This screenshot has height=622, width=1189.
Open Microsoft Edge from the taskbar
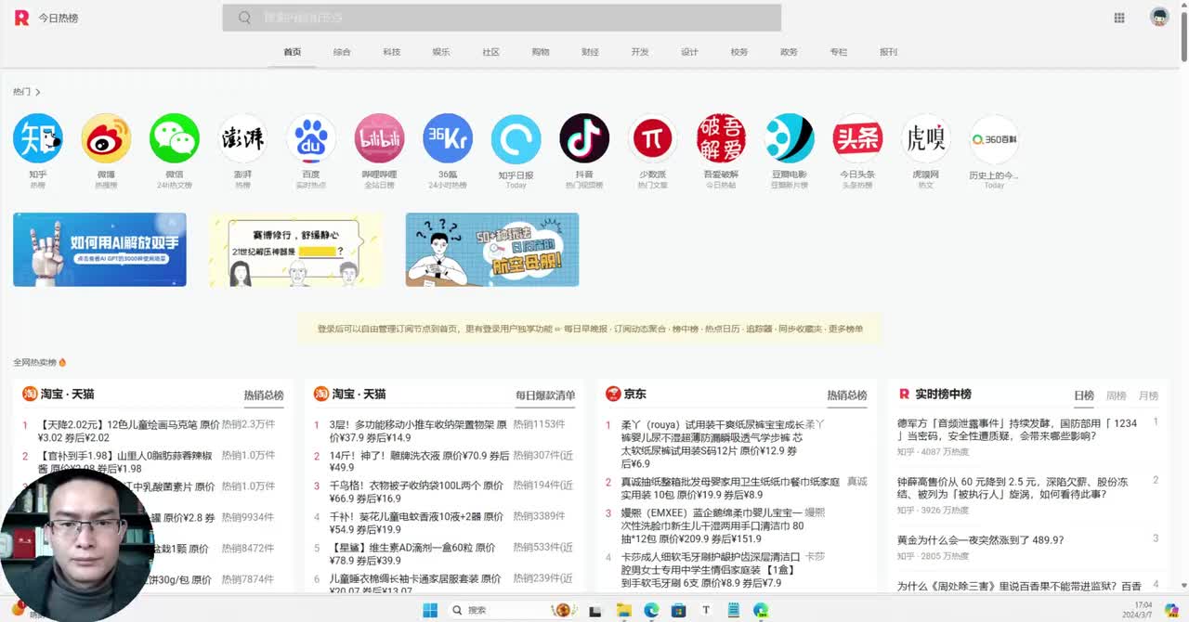point(651,610)
